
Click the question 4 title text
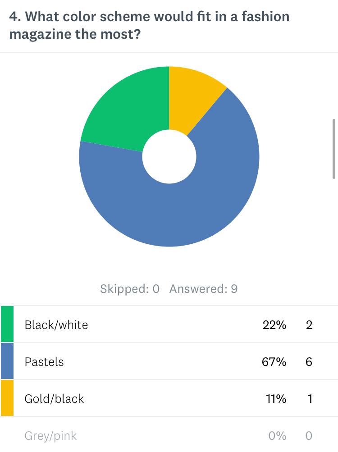tap(149, 25)
